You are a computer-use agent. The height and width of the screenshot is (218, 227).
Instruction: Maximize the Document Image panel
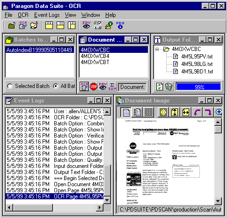pyautogui.click(x=209, y=101)
